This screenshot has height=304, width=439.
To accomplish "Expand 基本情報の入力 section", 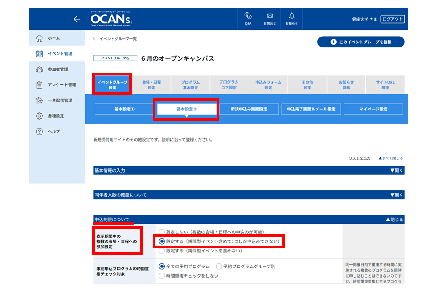I will pos(397,170).
